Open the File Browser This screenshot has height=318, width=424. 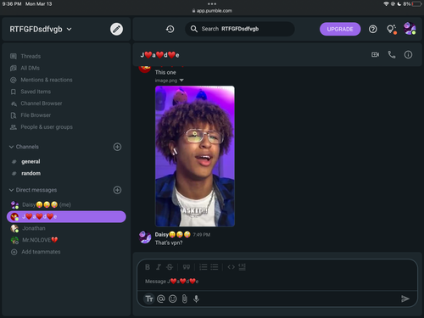36,115
